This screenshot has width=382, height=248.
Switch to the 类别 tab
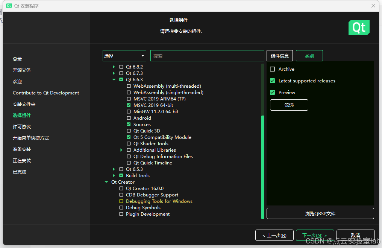(x=309, y=56)
